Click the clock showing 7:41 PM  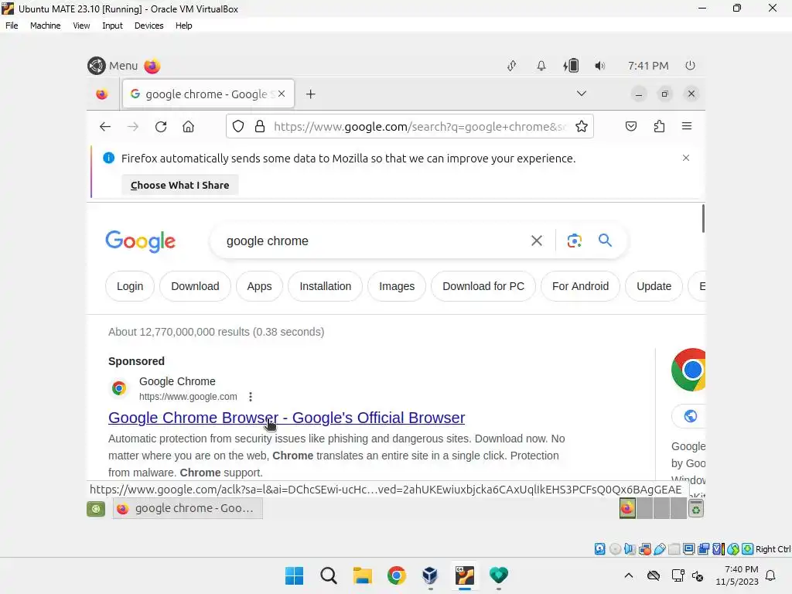[x=648, y=66]
